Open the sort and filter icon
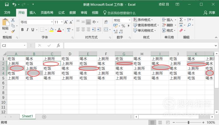This screenshot has width=219, height=125. tap(189, 20)
